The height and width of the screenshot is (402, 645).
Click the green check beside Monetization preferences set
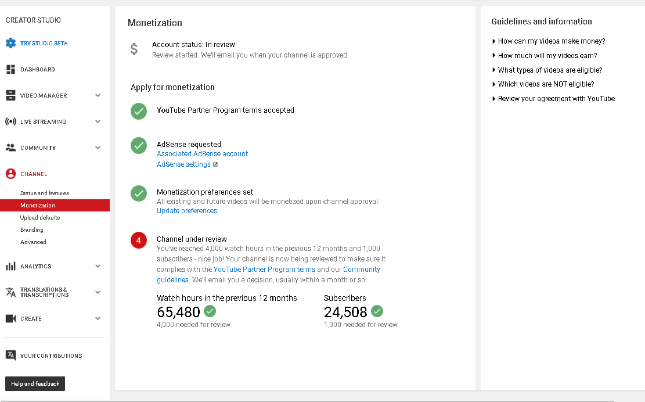pyautogui.click(x=139, y=193)
